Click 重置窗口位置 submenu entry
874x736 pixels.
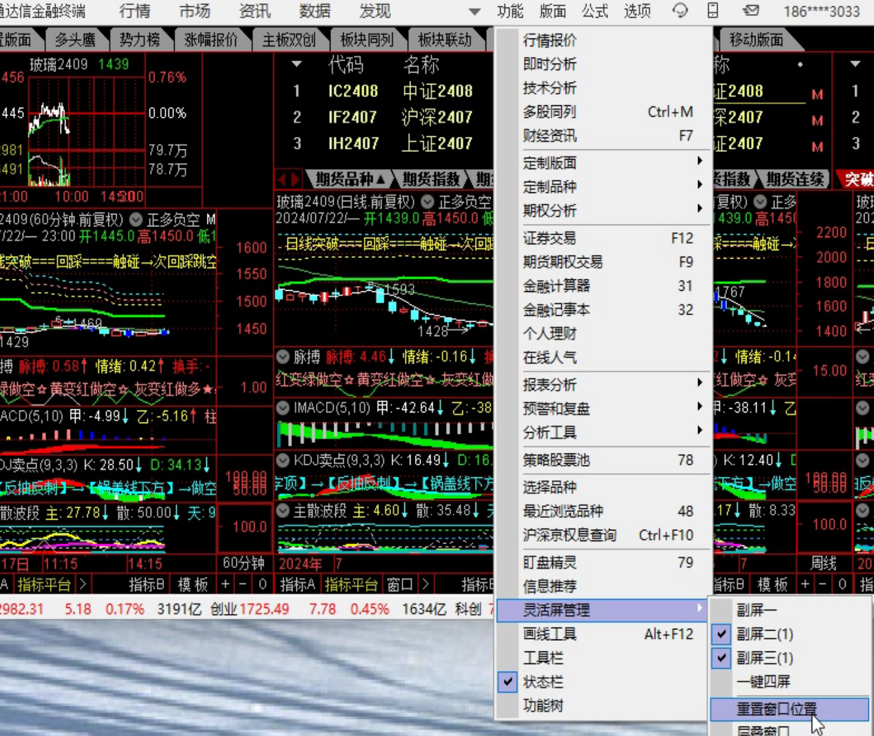tap(790, 709)
